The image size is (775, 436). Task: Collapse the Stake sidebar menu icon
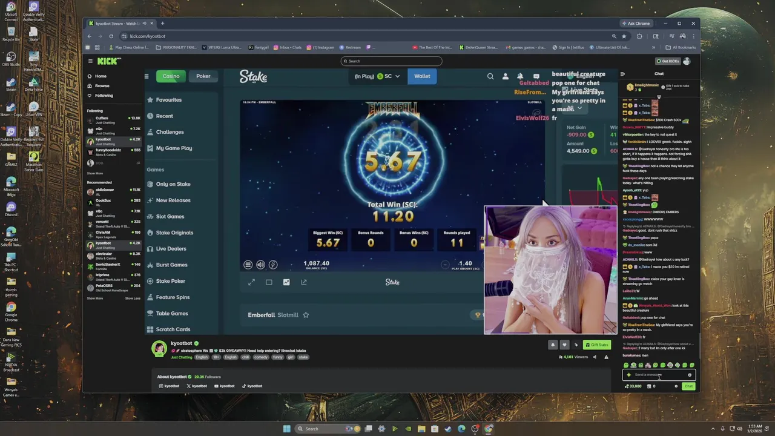(146, 76)
